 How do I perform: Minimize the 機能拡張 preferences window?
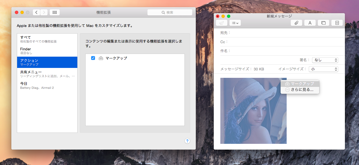(22, 12)
